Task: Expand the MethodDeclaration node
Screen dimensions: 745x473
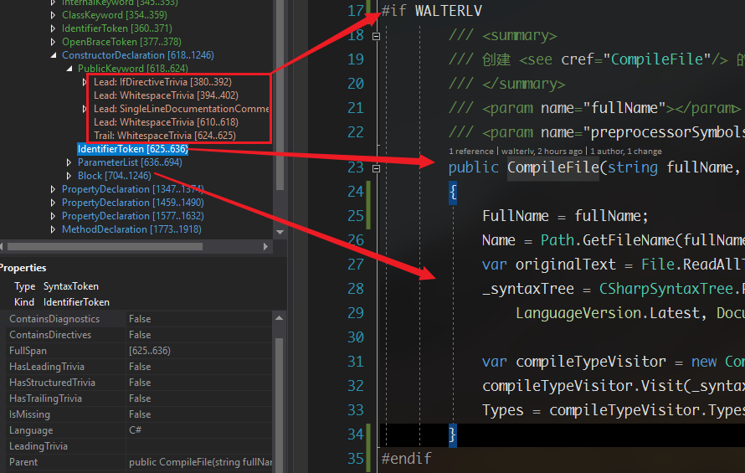Action: coord(53,229)
